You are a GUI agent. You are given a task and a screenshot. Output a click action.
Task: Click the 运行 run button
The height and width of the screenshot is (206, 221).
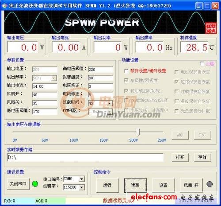point(107,185)
